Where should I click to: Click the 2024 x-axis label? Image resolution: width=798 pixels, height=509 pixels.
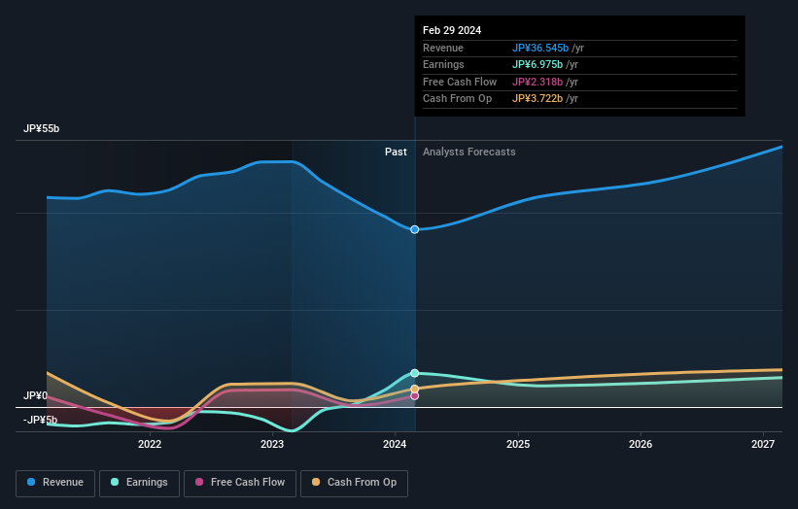click(x=395, y=445)
